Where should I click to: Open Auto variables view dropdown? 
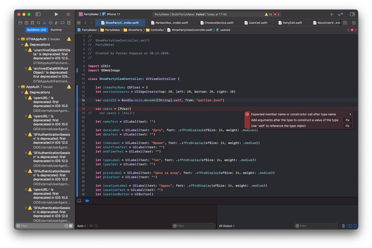click(x=81, y=226)
